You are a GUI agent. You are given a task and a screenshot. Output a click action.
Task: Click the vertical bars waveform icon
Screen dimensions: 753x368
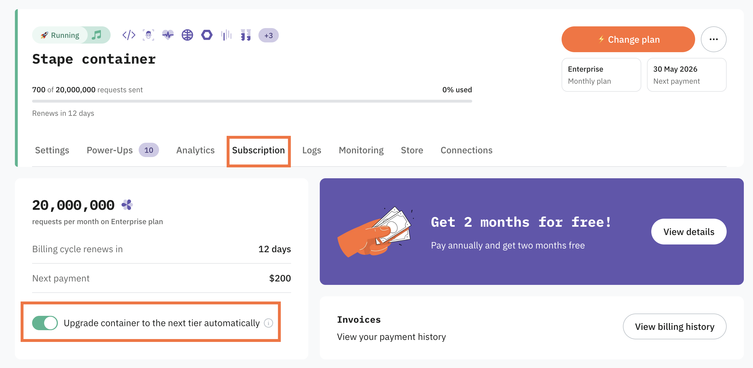pos(226,35)
